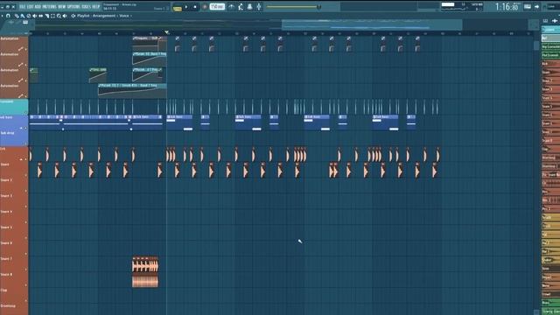The image size is (560, 315).
Task: Adjust the master volume slider in top bar
Action: pos(294,7)
